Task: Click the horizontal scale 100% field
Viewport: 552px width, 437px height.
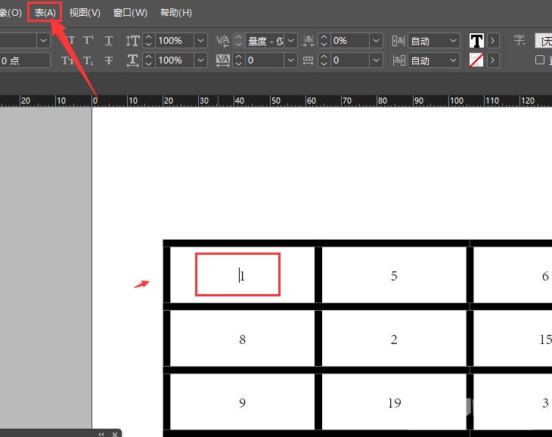Action: click(174, 60)
